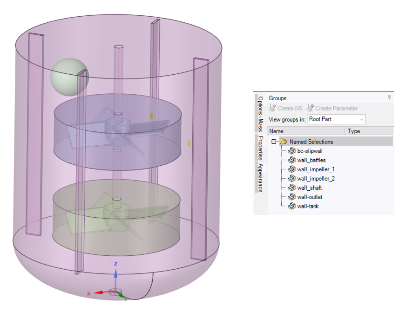Open the Appearance side tab

261,178
